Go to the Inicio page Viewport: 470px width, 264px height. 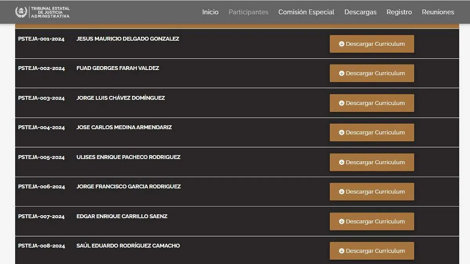point(210,12)
